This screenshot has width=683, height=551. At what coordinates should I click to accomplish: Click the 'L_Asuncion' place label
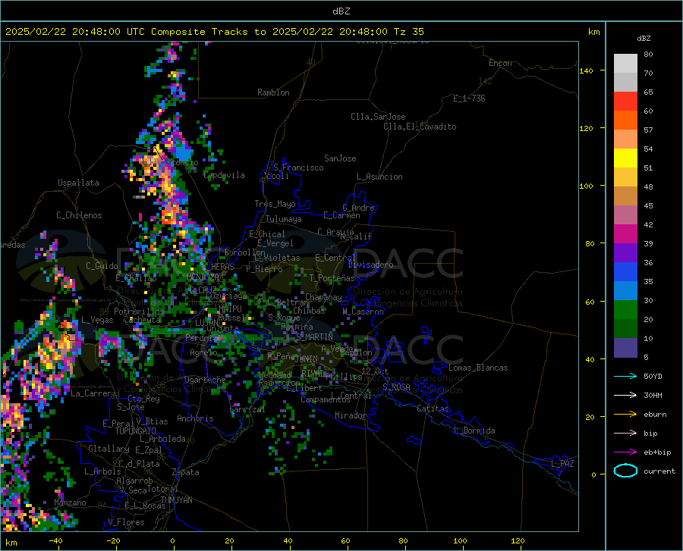click(x=379, y=177)
